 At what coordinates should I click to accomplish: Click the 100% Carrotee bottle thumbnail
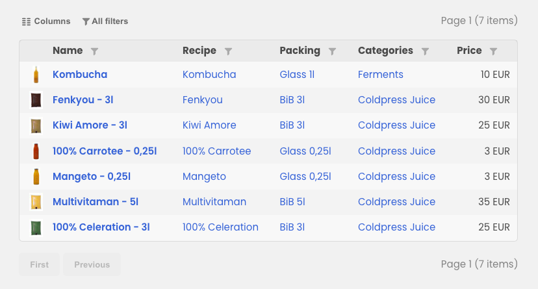36,151
